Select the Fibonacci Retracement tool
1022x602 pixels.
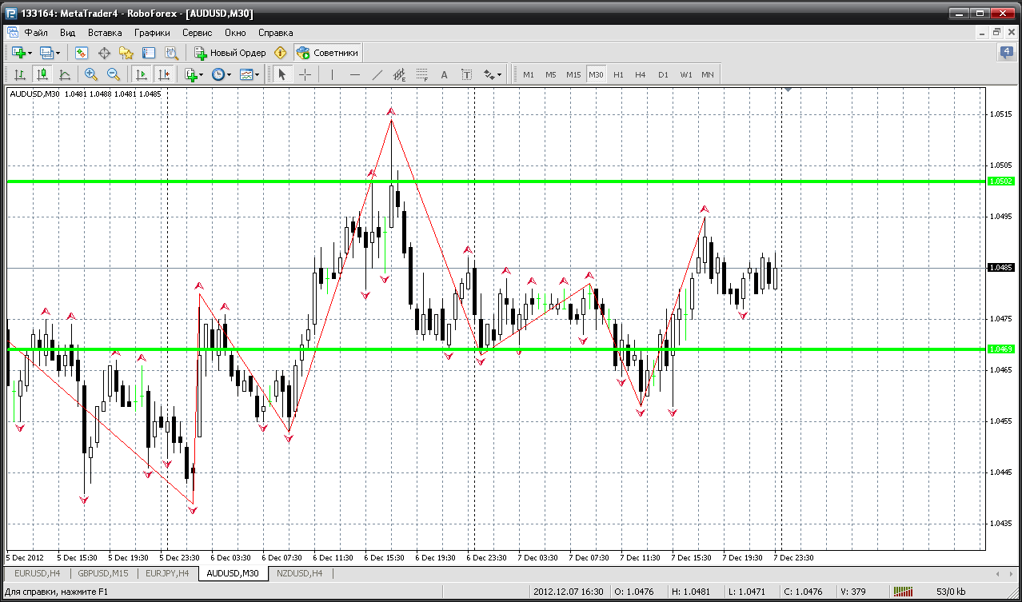pos(422,74)
